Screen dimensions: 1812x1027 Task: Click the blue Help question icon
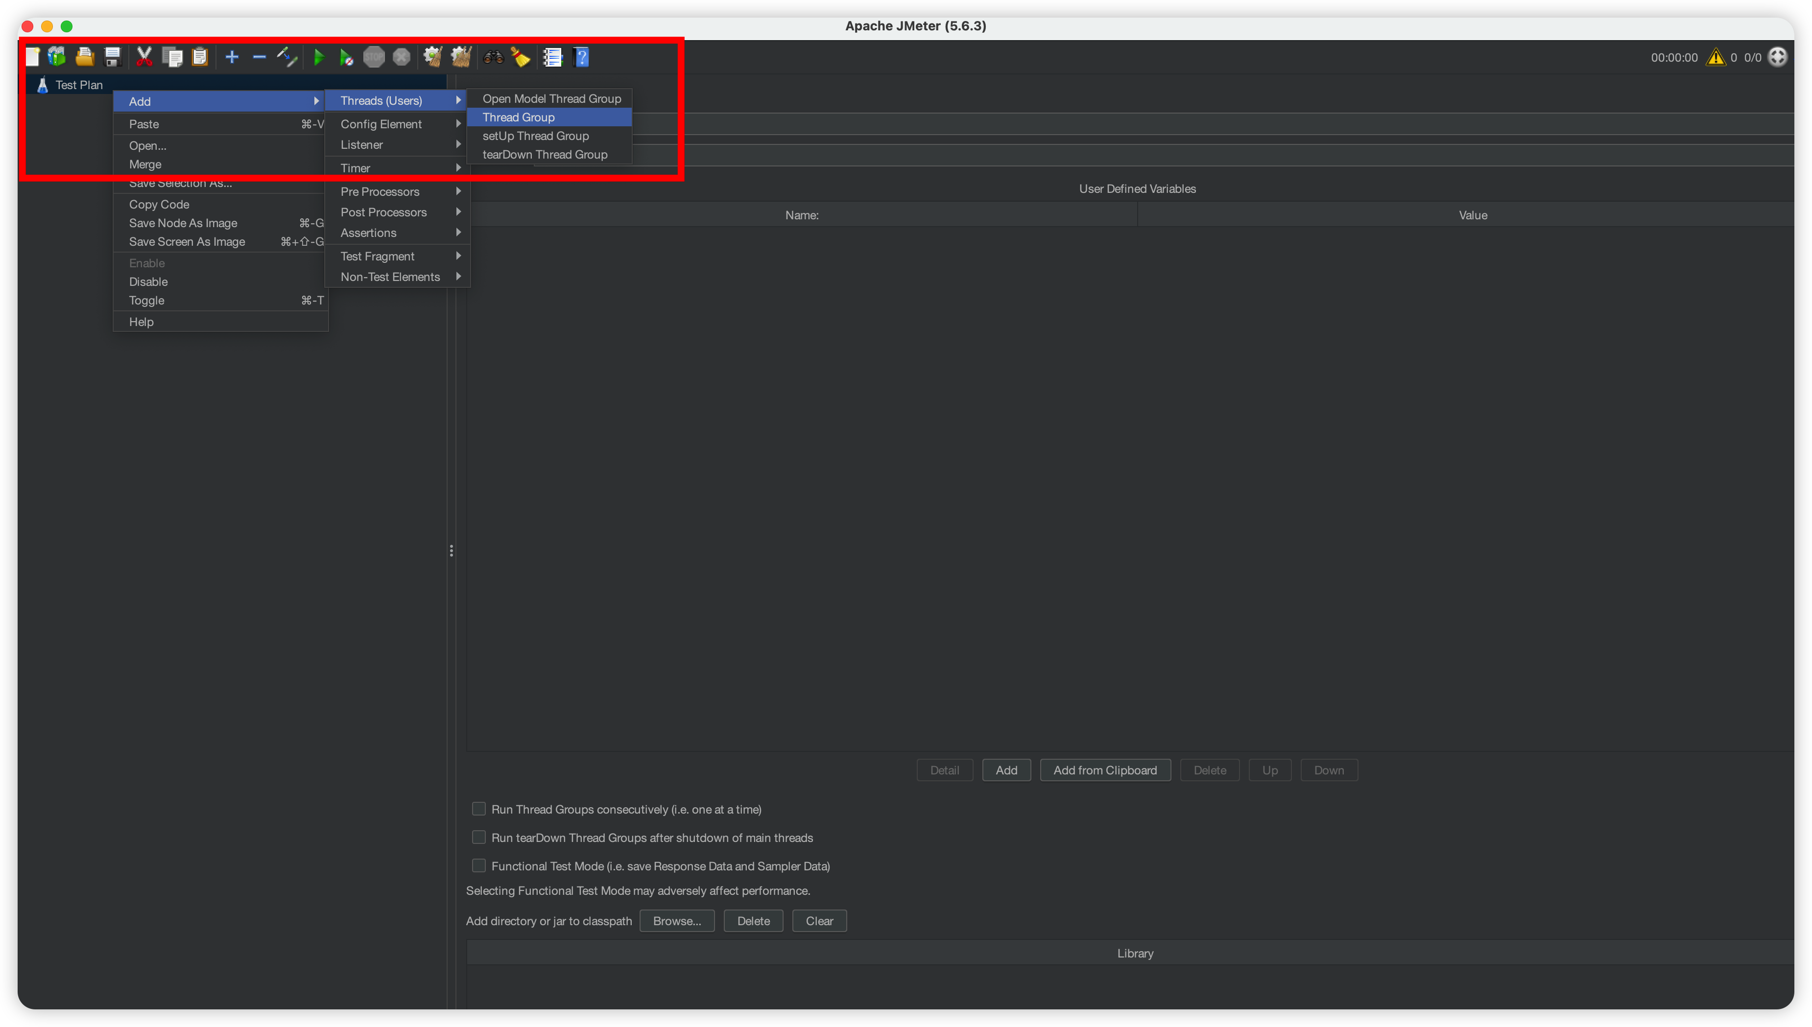tap(581, 57)
